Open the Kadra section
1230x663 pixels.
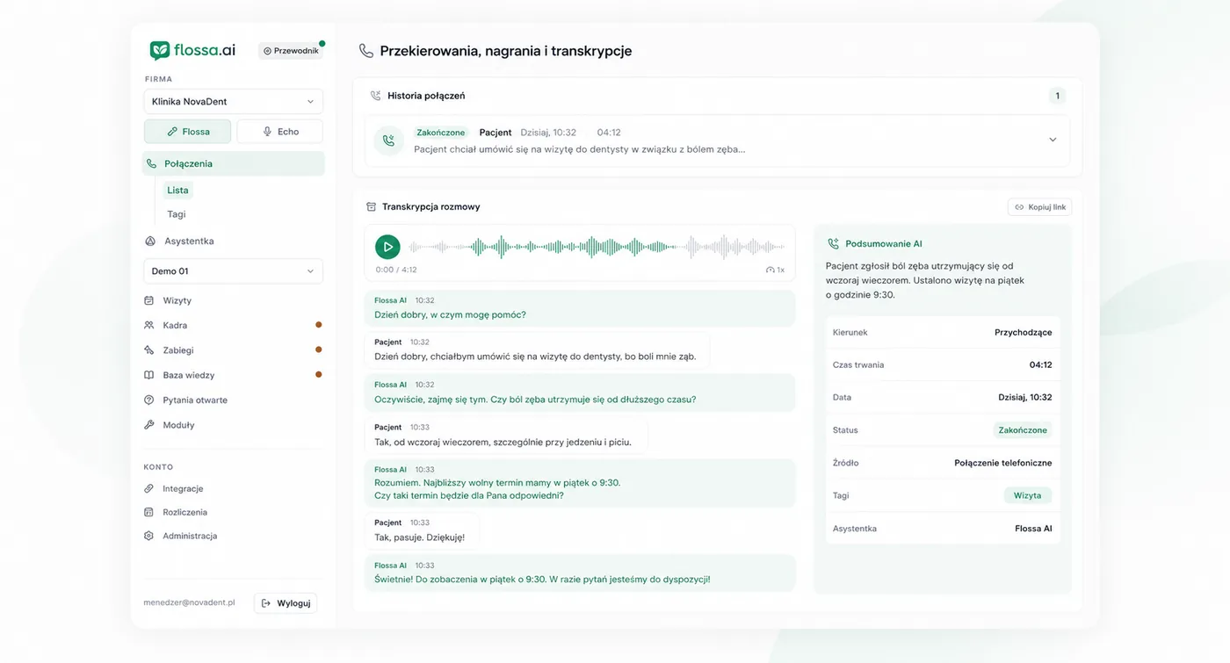tap(175, 325)
